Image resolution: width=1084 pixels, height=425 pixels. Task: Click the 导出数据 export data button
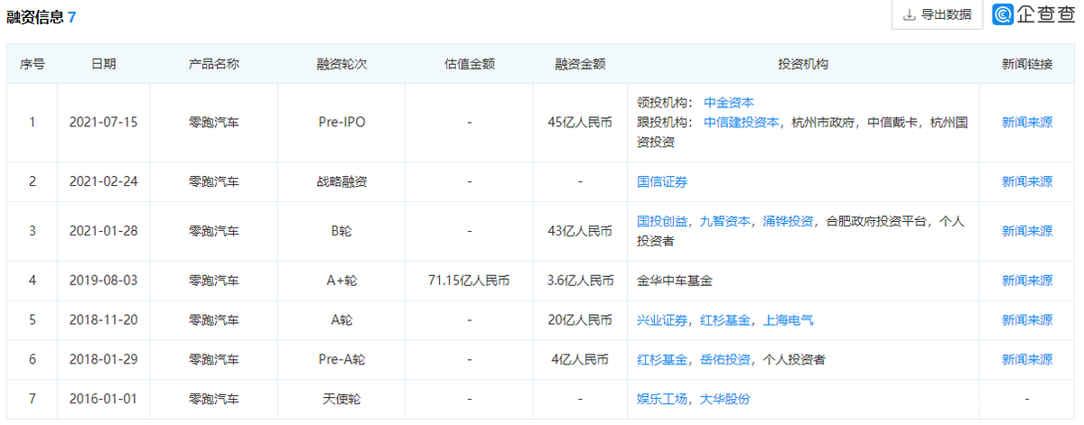click(x=937, y=14)
